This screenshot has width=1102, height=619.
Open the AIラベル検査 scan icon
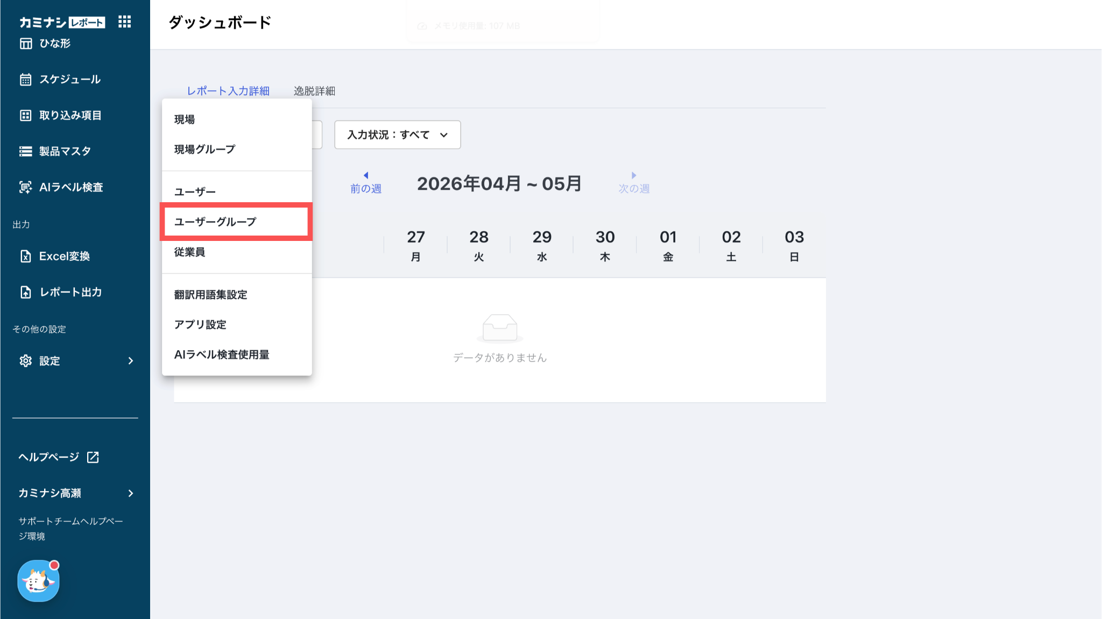point(26,187)
